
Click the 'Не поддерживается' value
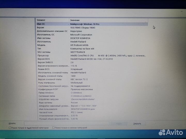tap(80, 86)
